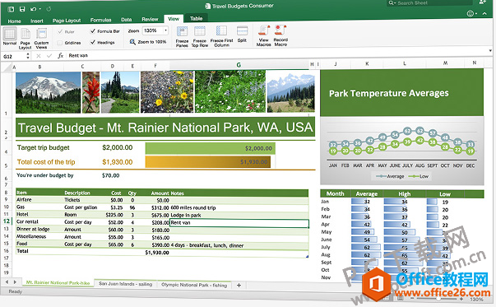Switch to Page Layout view
The image size is (496, 307).
click(x=25, y=39)
